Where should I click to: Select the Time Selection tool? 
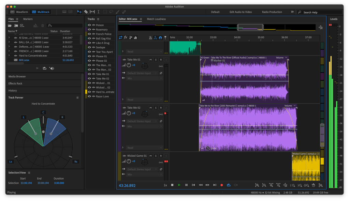tap(99, 12)
